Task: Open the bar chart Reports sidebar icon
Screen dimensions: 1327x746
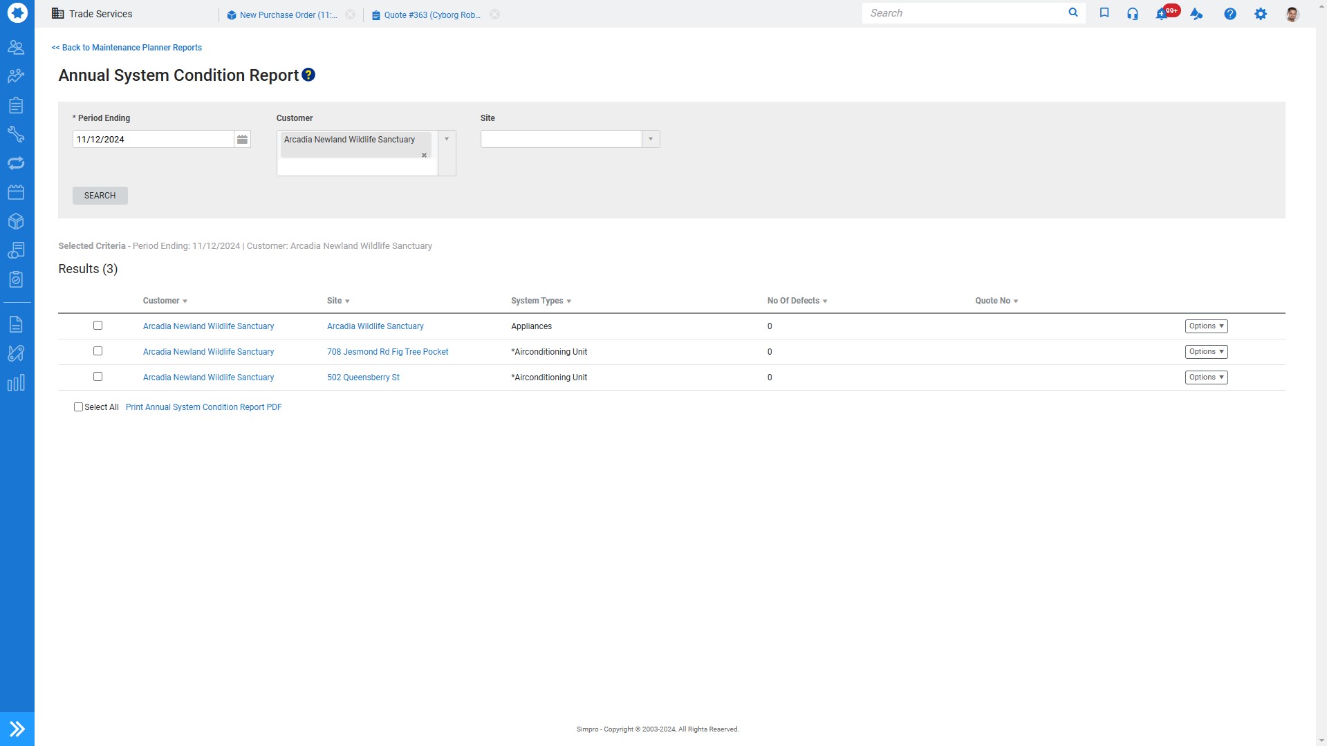Action: click(x=16, y=383)
